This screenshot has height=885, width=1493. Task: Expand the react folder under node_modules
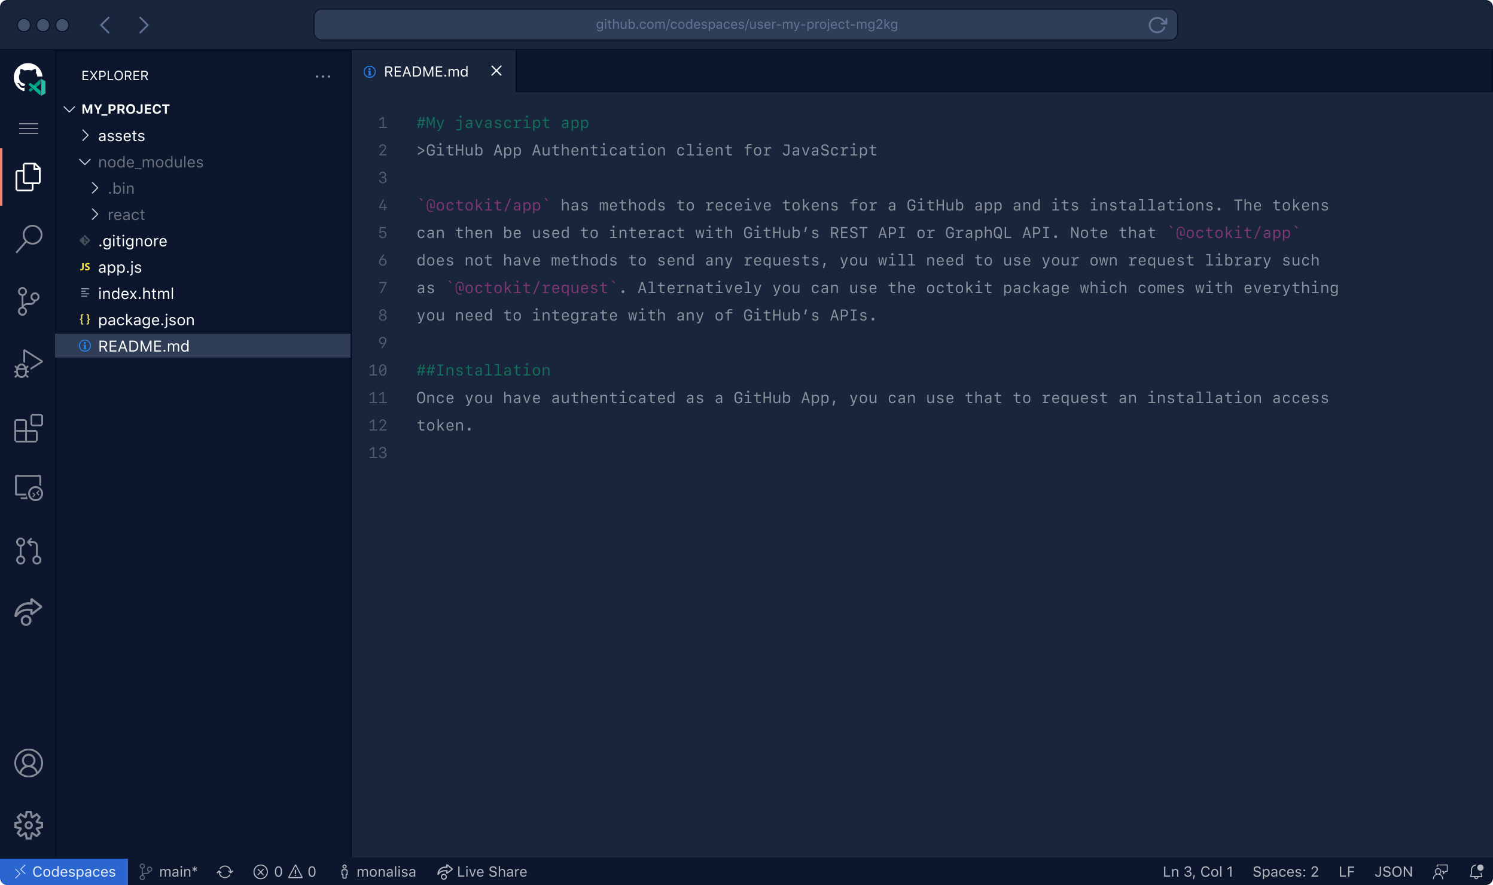click(94, 214)
